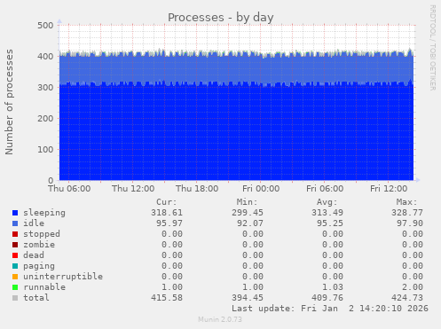Click the 'Thu 06:00' x-axis label
The width and height of the screenshot is (441, 329).
[69, 189]
